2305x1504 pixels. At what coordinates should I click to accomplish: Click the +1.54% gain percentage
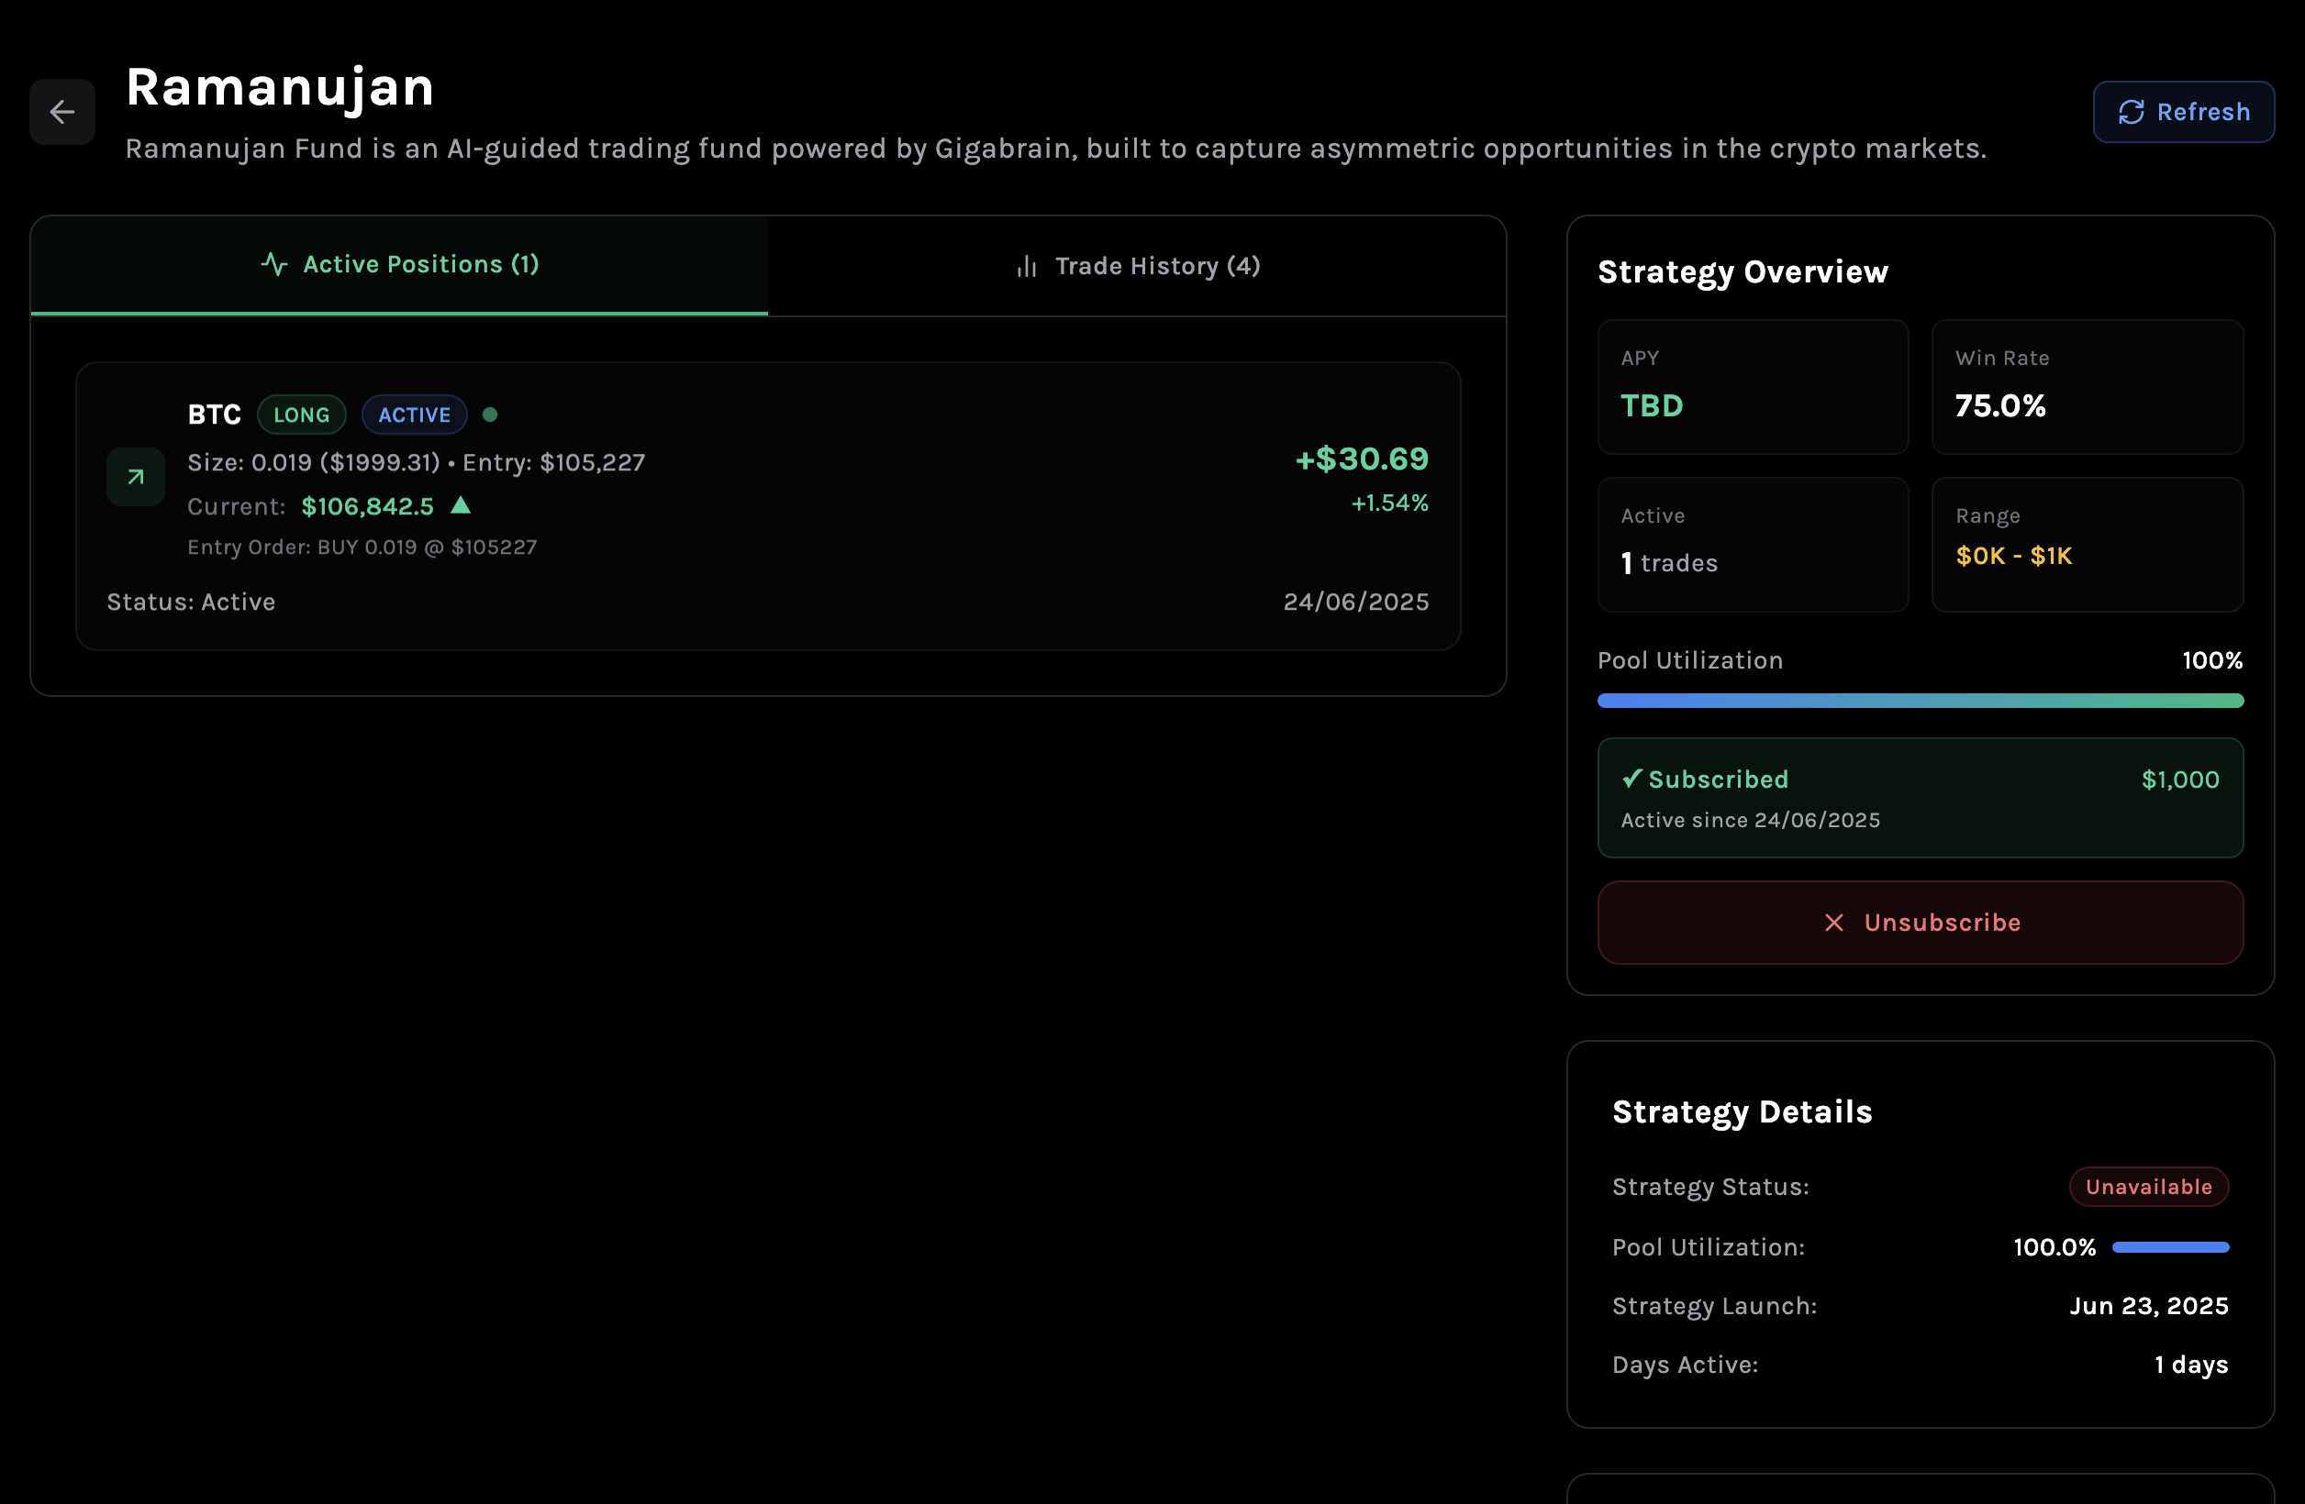tap(1390, 503)
